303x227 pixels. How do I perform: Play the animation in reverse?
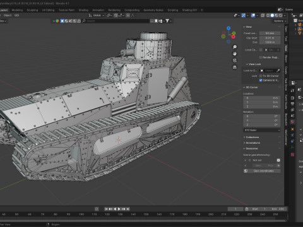pyautogui.click(x=115, y=209)
